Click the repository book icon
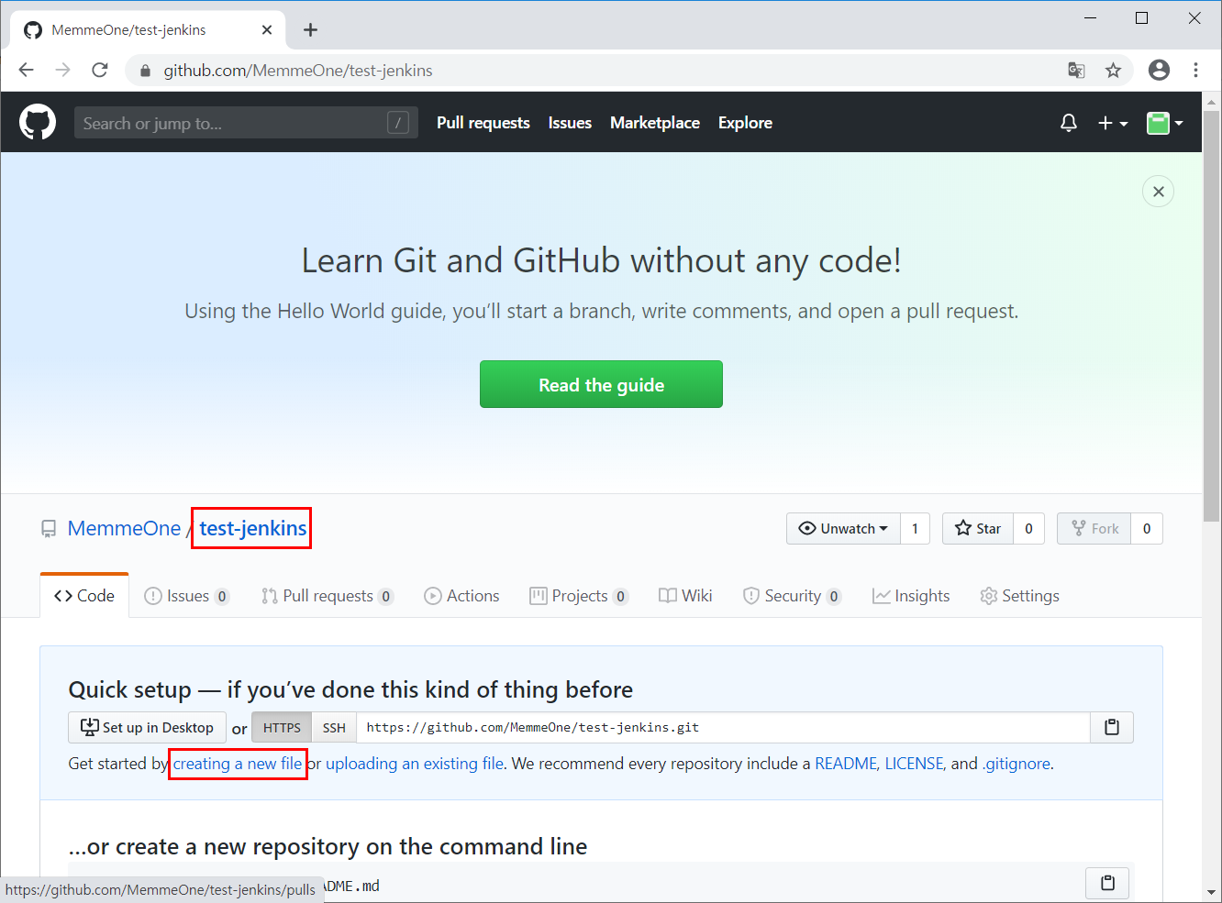 (x=49, y=529)
